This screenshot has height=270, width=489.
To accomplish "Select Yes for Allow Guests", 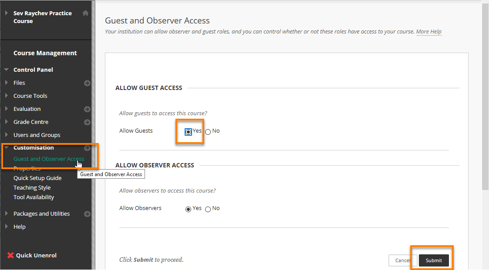I will click(188, 132).
